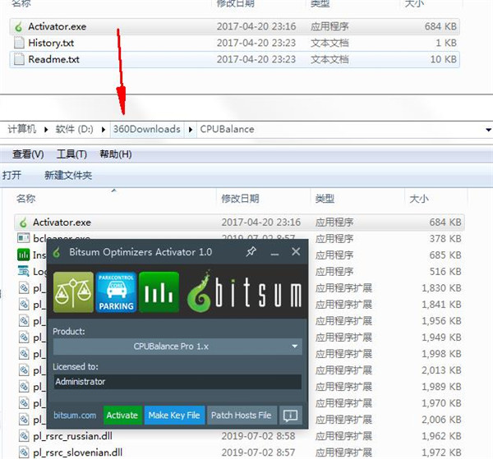Expand the arrow after 计算机 in address bar

(46, 130)
